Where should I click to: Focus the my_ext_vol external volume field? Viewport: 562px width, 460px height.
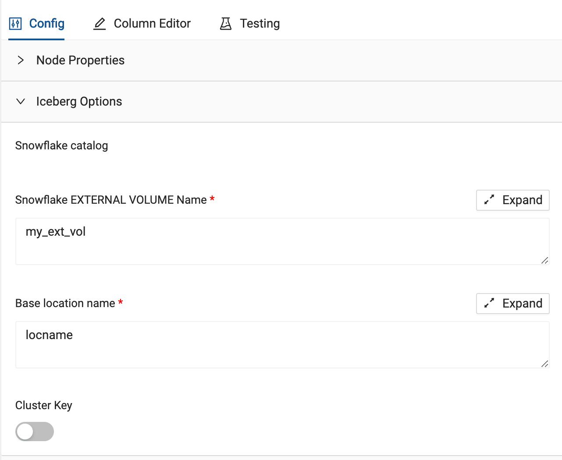pos(281,241)
